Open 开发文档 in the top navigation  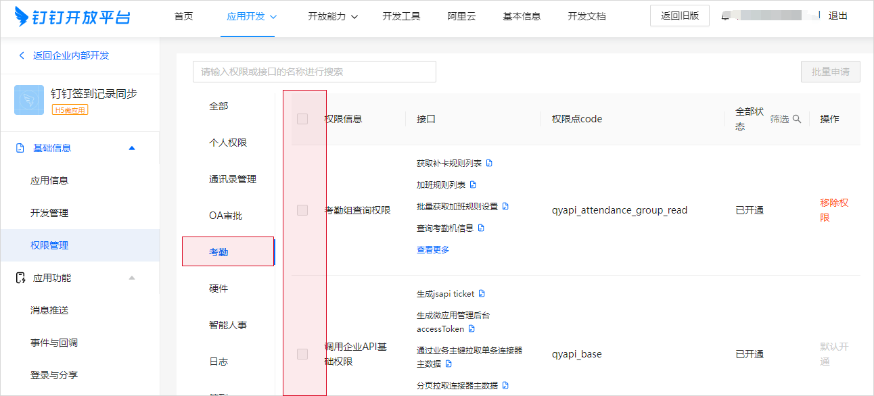tap(586, 16)
